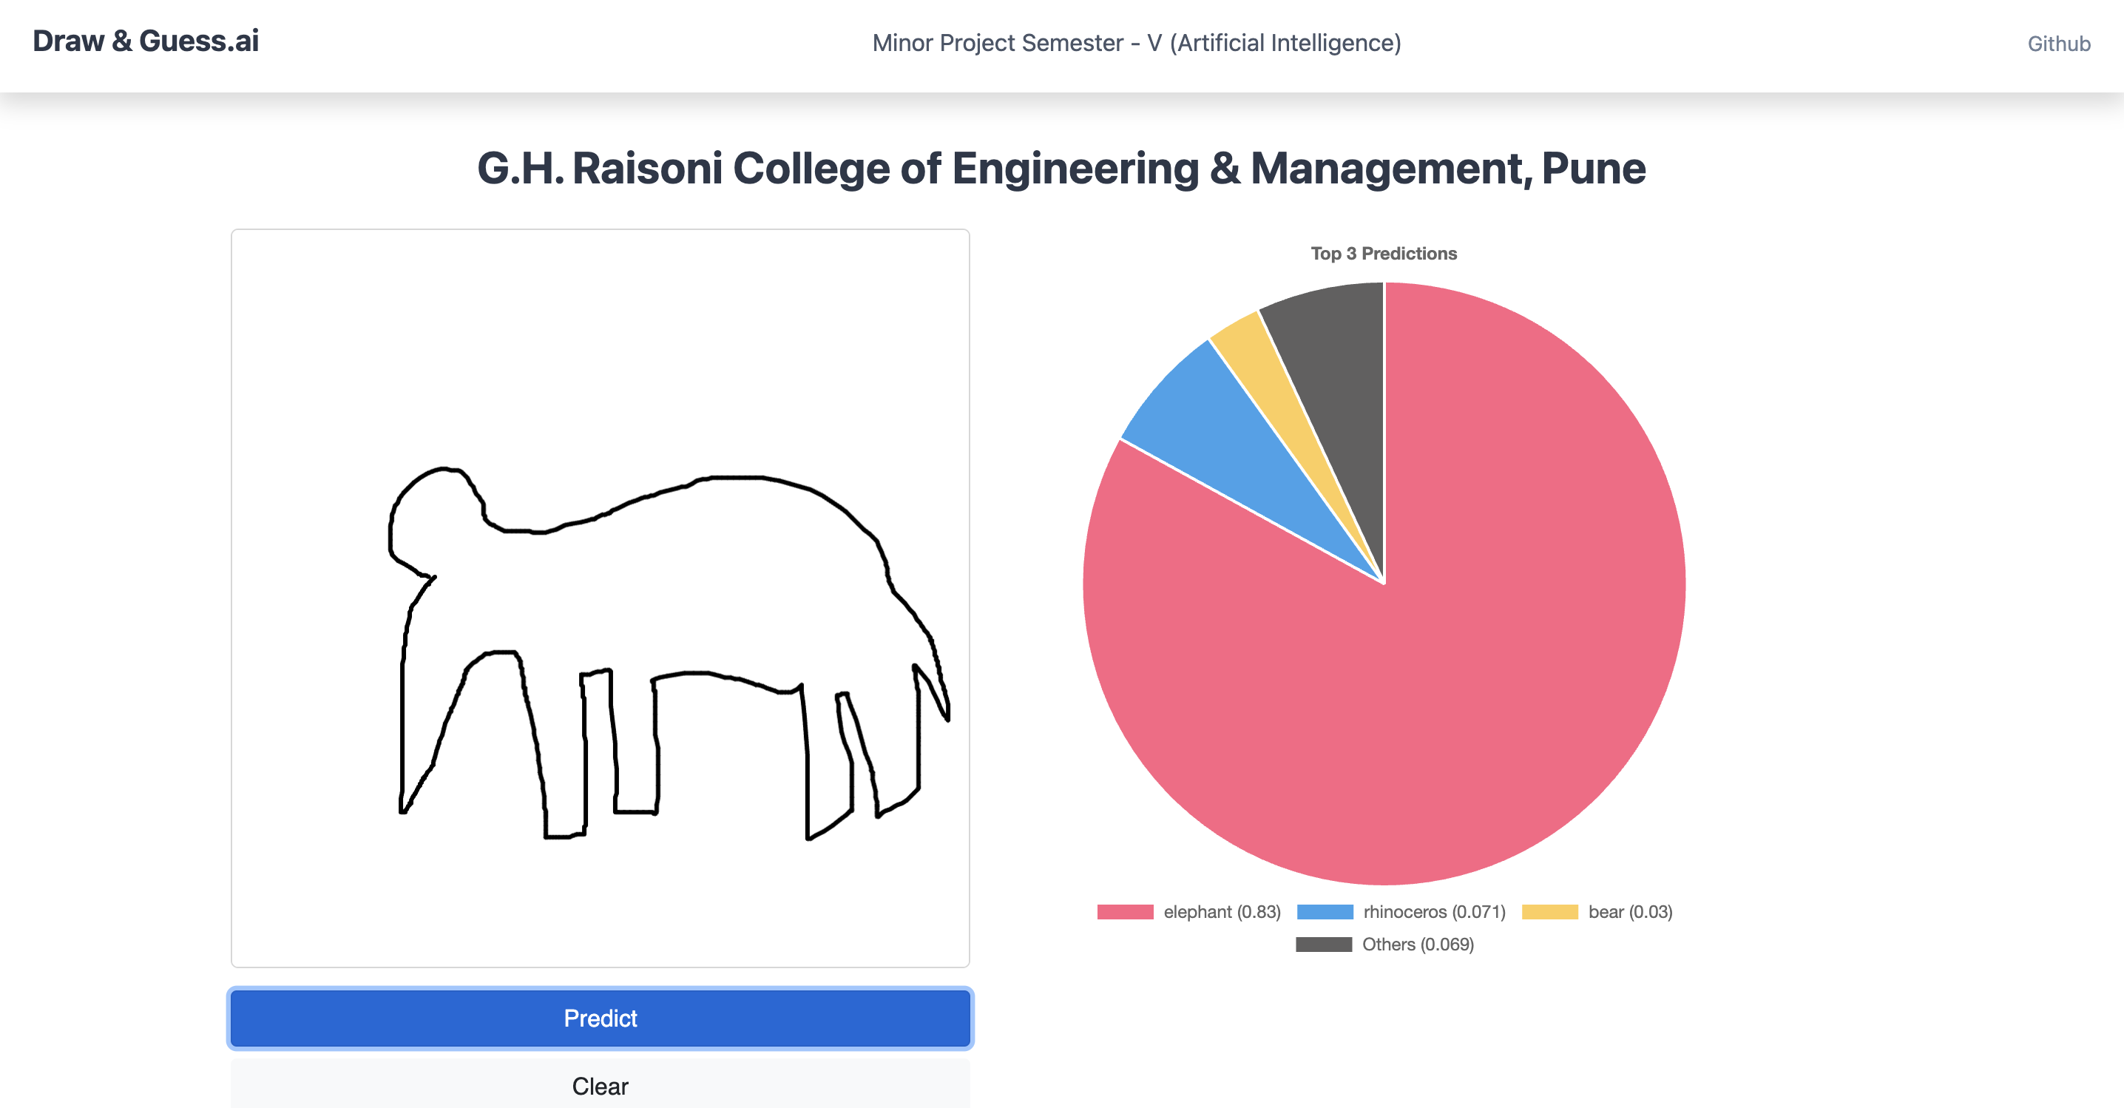
Task: Click the pink elephant legend swatch
Action: pos(1125,912)
